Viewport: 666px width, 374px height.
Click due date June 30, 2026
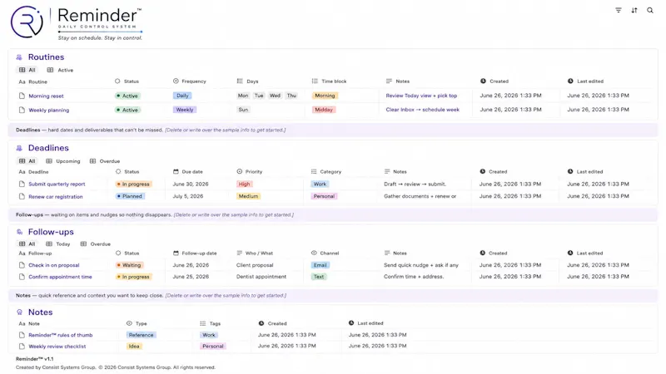click(x=191, y=184)
